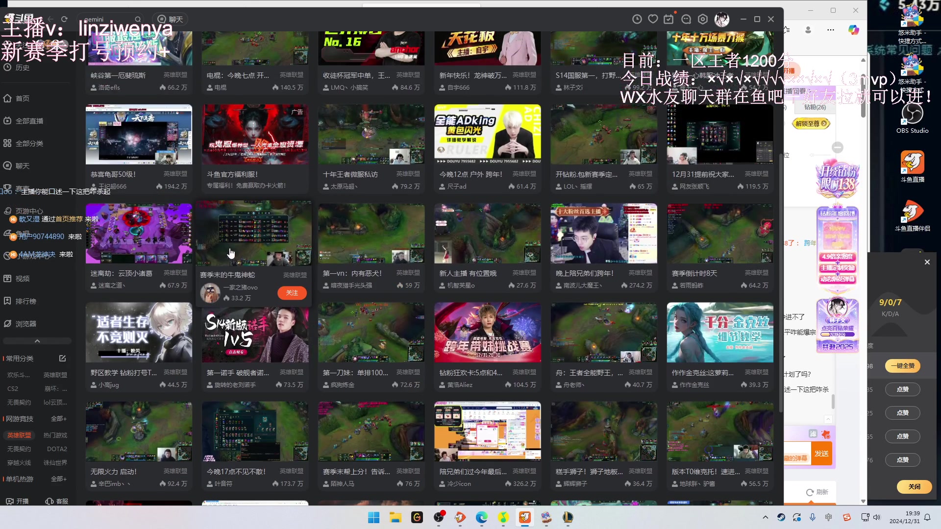Select highlighted 英雄联盟 under 网游竞技
The image size is (941, 529).
pyautogui.click(x=19, y=435)
